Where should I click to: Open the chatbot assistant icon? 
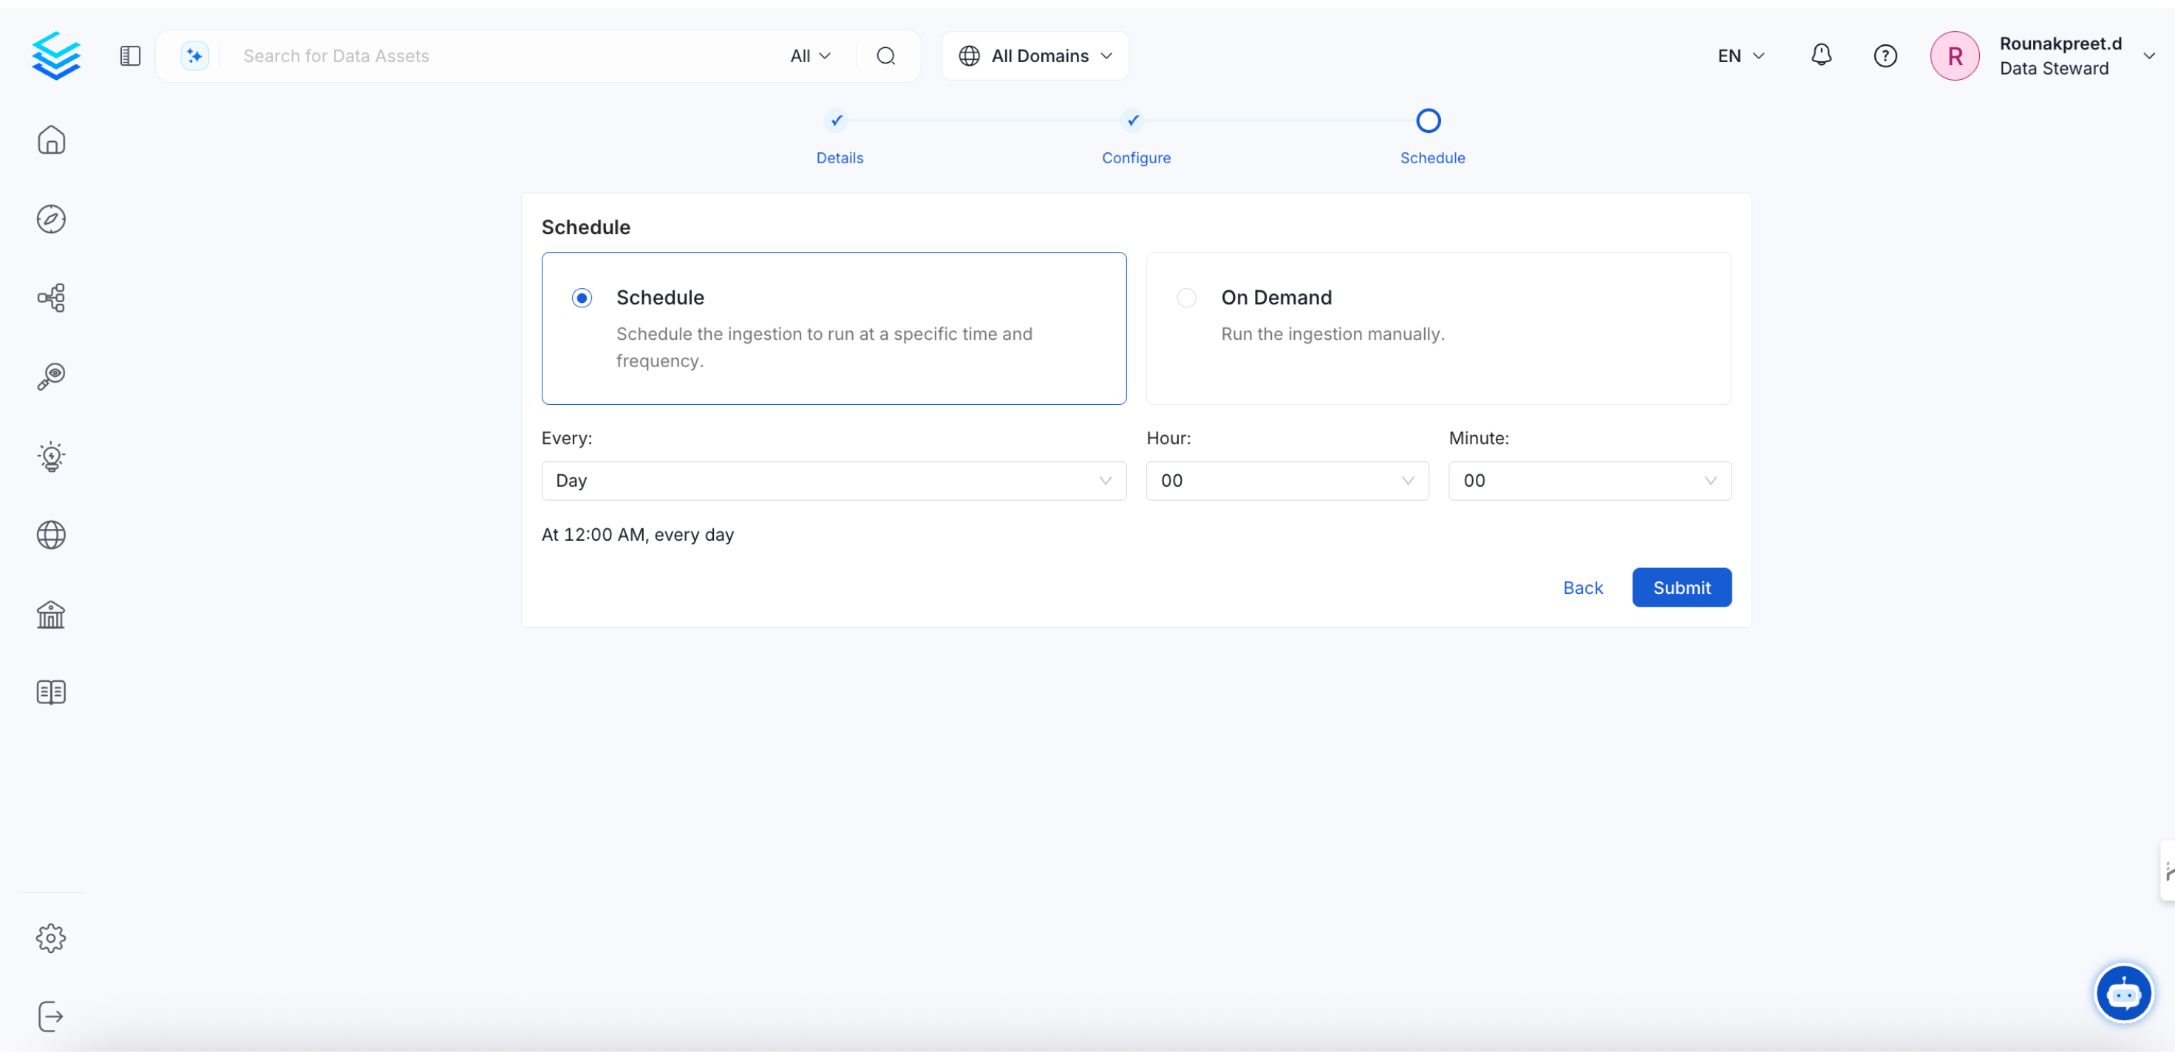(2123, 994)
